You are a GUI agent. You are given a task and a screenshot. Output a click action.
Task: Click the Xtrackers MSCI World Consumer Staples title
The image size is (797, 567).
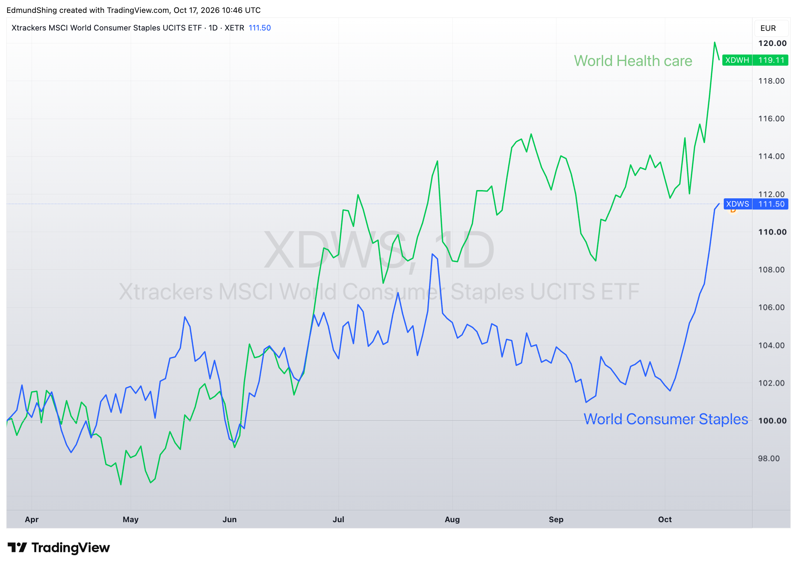coord(107,28)
